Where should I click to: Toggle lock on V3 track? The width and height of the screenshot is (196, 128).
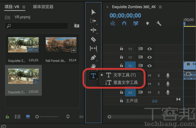click(122, 49)
